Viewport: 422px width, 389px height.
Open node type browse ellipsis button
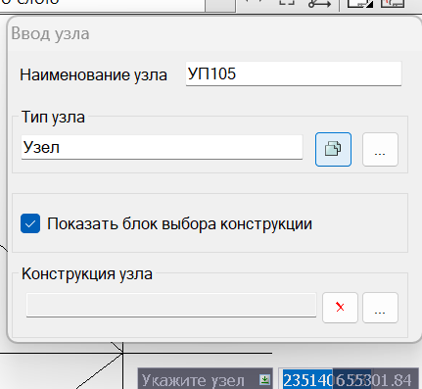point(380,149)
